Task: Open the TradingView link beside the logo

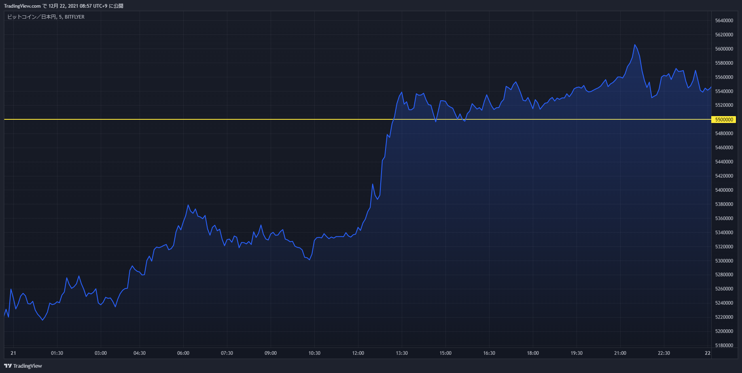Action: coord(28,366)
